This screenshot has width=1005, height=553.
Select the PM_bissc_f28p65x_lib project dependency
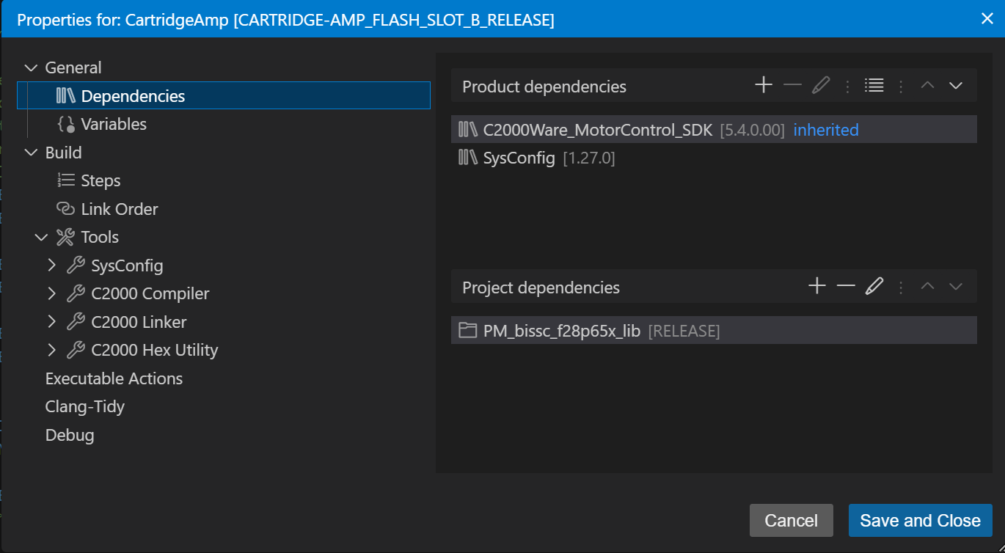click(x=714, y=330)
